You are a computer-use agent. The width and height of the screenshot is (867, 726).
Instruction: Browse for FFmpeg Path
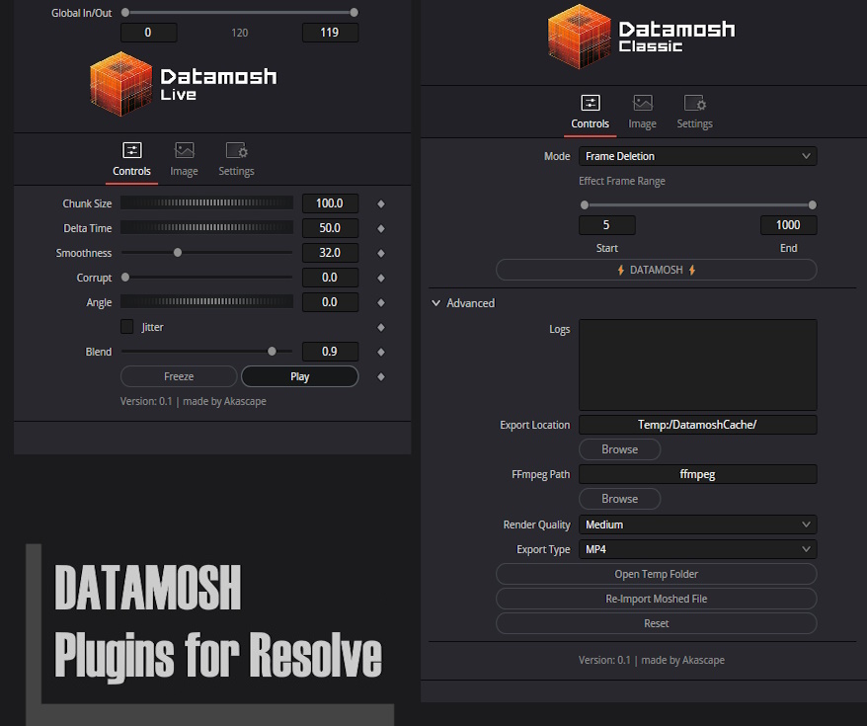(x=620, y=499)
